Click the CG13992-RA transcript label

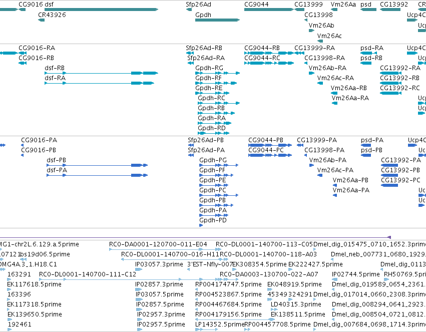coord(400,68)
